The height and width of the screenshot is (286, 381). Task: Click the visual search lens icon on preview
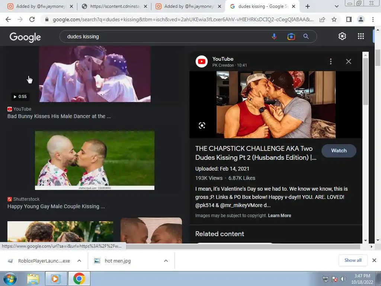[x=202, y=125]
